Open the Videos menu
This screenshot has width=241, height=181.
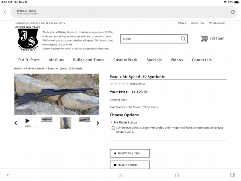tap(177, 60)
